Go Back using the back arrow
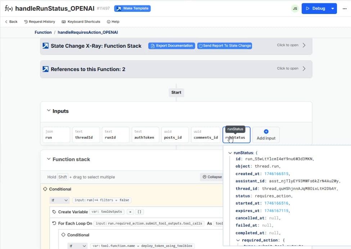 pos(11,22)
